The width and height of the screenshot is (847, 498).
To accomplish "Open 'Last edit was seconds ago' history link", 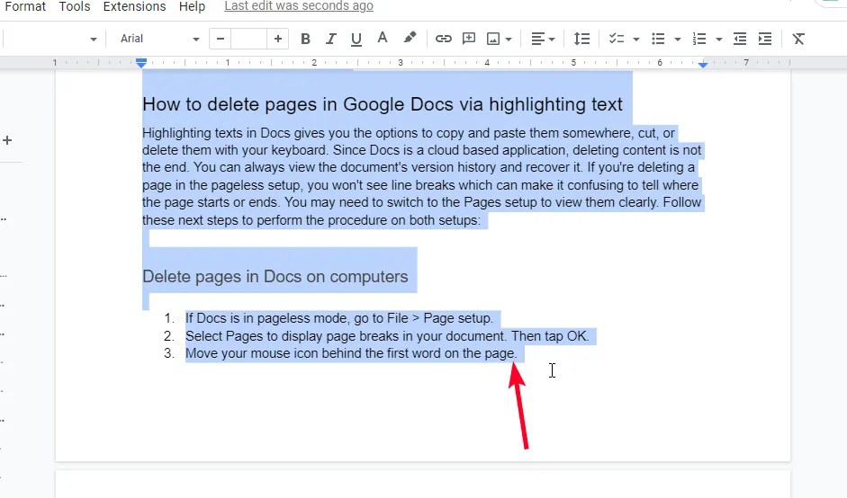I will click(x=299, y=6).
